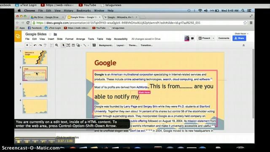The width and height of the screenshot is (270, 152).
Task: Click the Insert comment toolbar icon
Action: 94,45
